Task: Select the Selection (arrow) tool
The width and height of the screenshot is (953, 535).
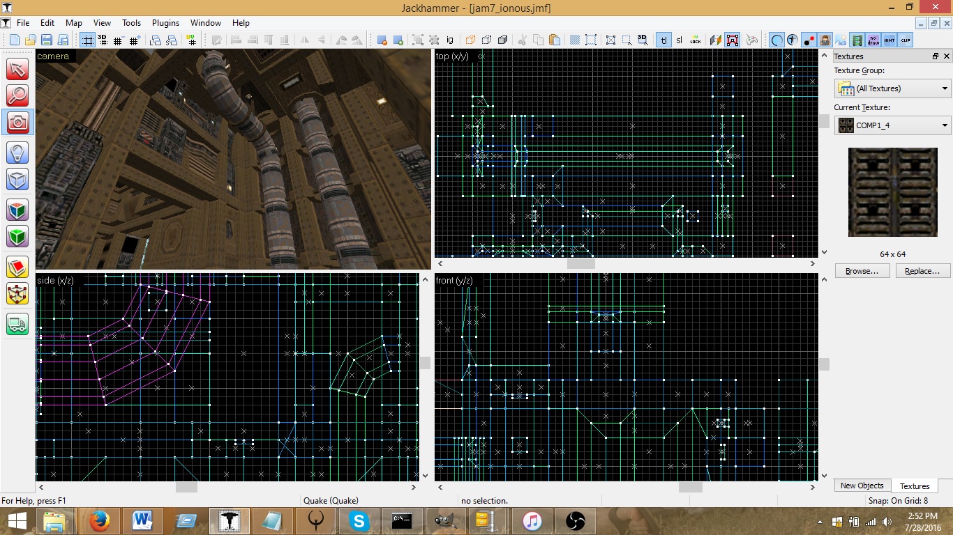Action: [17, 69]
